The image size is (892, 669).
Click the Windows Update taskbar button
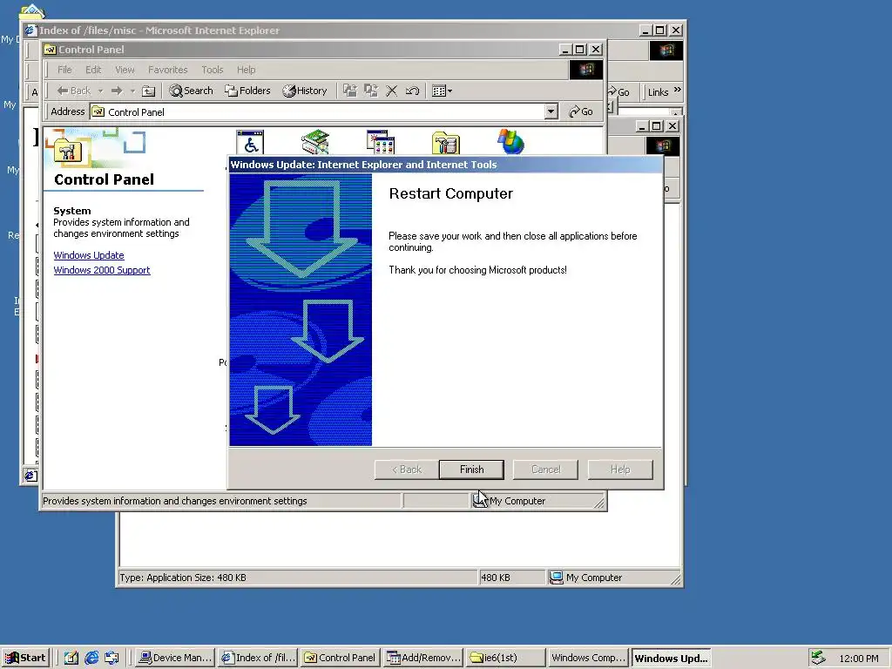pyautogui.click(x=671, y=659)
